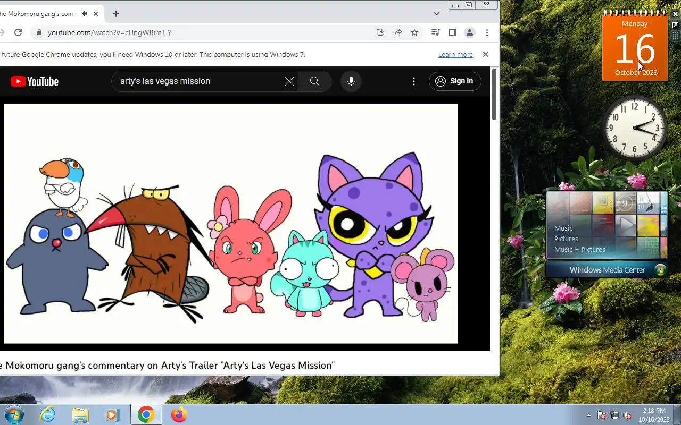681x425 pixels.
Task: Open Chrome's three-dot menu
Action: pyautogui.click(x=487, y=32)
